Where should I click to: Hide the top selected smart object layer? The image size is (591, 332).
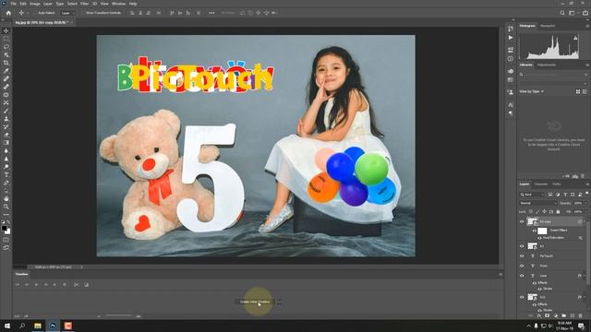click(522, 221)
